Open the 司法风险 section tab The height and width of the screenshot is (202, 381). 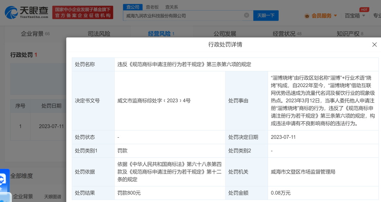(99, 34)
